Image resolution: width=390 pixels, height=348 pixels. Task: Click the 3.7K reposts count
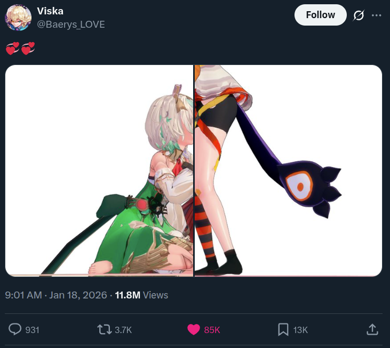click(x=123, y=330)
